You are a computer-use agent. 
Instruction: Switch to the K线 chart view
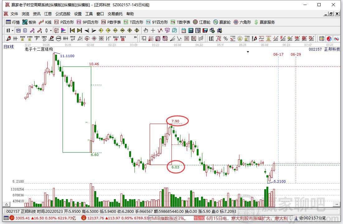tap(45, 22)
